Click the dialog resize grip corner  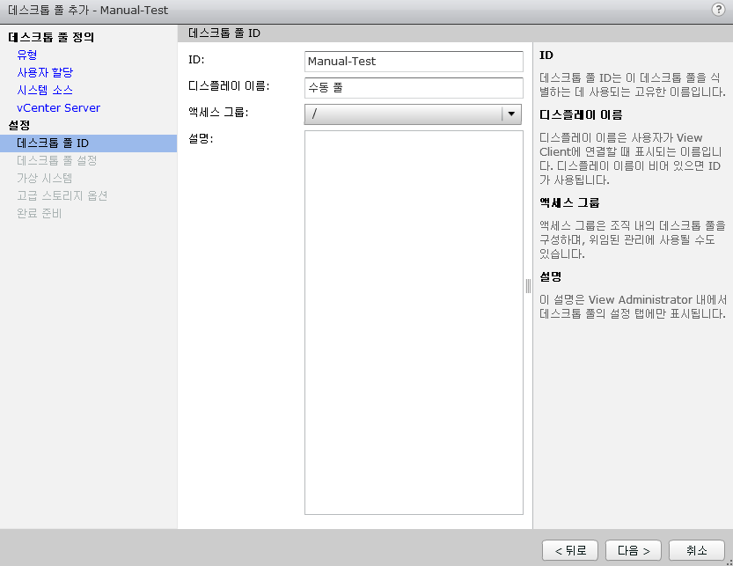[729, 562]
